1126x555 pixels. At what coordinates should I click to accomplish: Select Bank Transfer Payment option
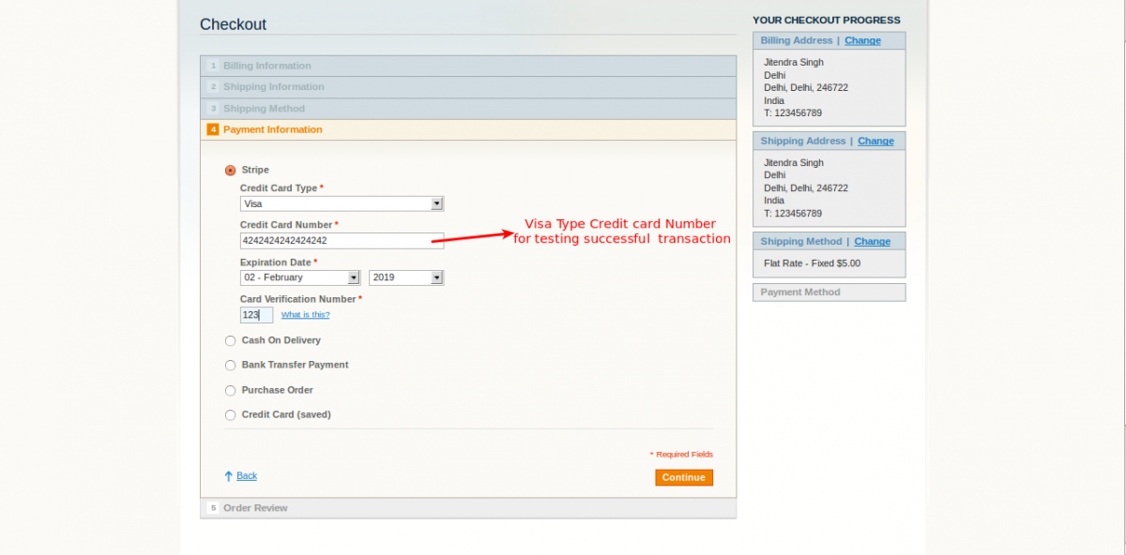coord(231,366)
